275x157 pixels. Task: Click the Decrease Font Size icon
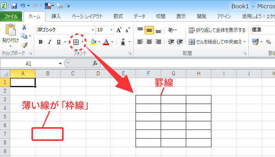(x=128, y=30)
